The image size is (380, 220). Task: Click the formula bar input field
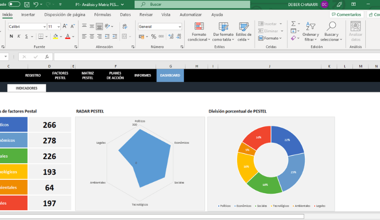pyautogui.click(x=217, y=57)
